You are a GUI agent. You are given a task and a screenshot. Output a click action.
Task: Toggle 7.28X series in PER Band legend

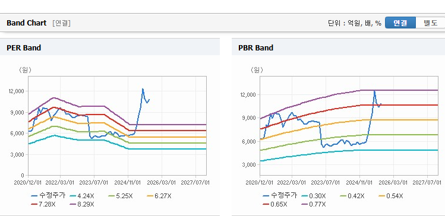coord(44,204)
